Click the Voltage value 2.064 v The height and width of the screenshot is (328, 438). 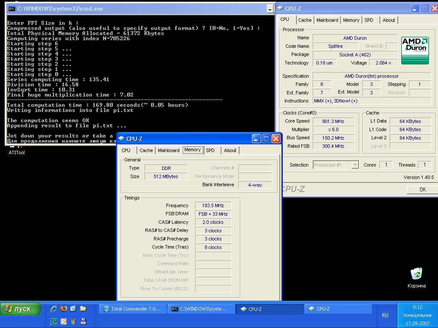383,63
